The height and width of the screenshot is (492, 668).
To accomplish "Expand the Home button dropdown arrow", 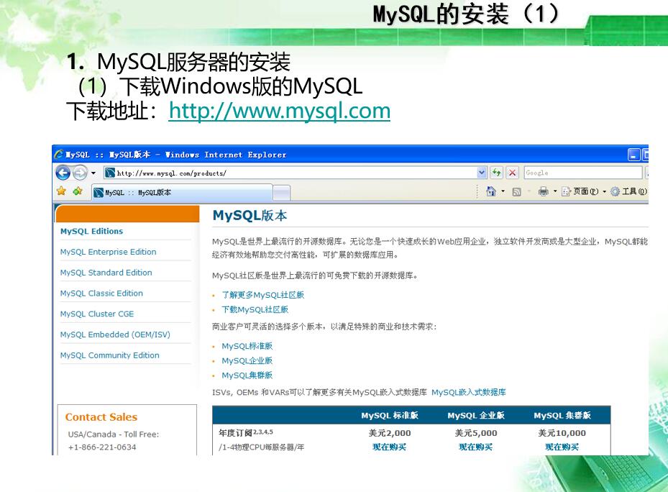I will coord(503,191).
